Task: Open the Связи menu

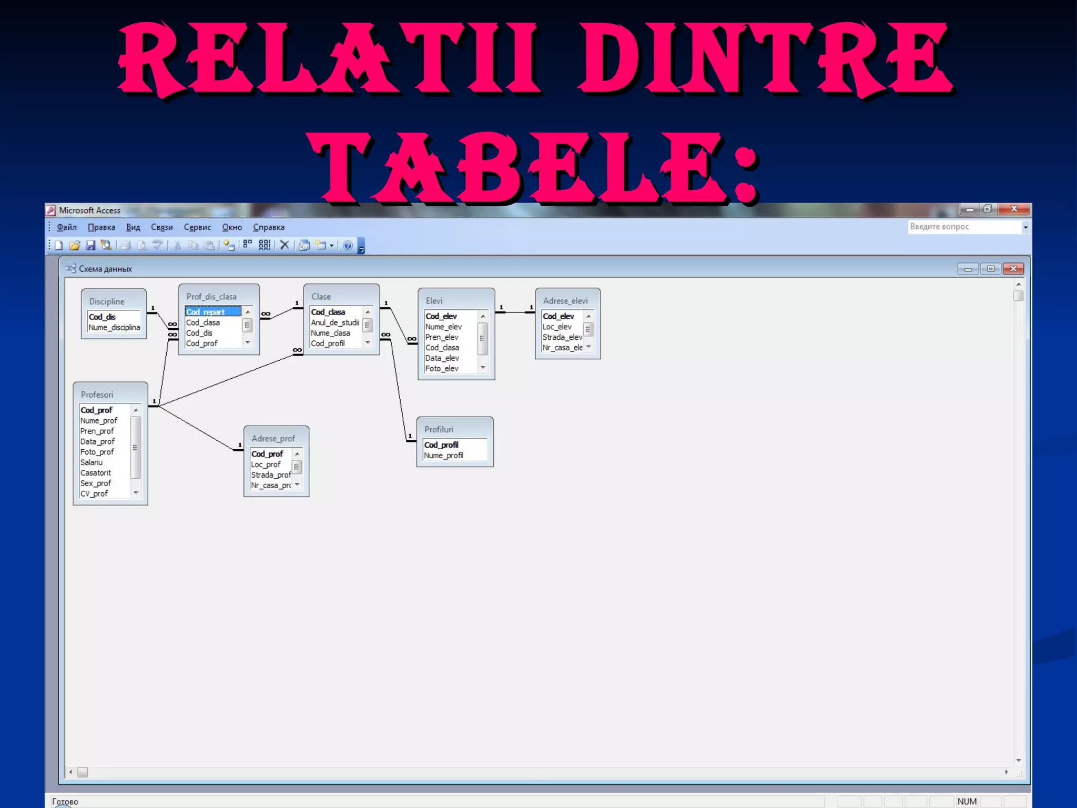Action: pos(162,227)
